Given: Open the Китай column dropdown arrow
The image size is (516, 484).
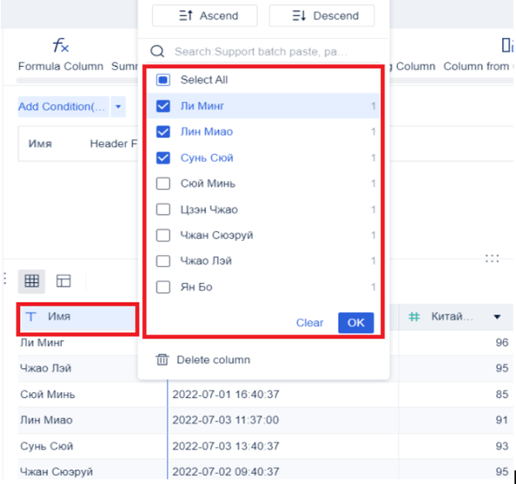Looking at the screenshot, I should tap(497, 317).
